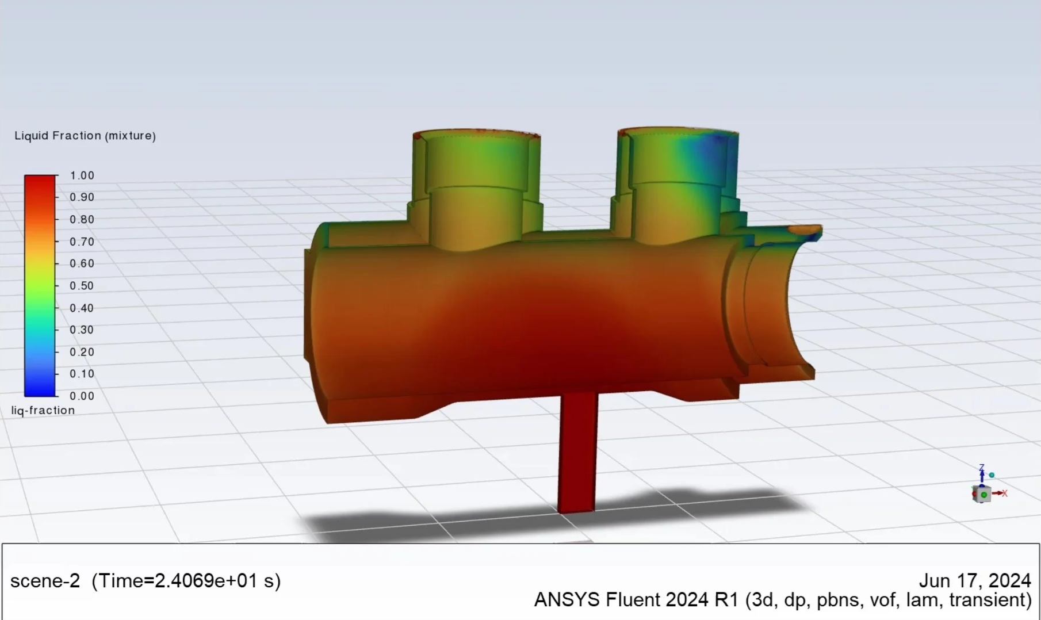Click the Jun 17, 2024 date text
Screen dimensions: 1041x620
click(974, 580)
